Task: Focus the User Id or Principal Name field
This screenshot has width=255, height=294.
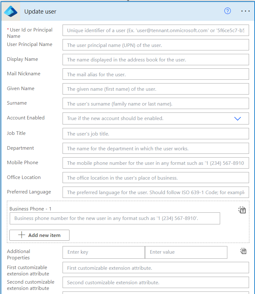Action: (156, 31)
